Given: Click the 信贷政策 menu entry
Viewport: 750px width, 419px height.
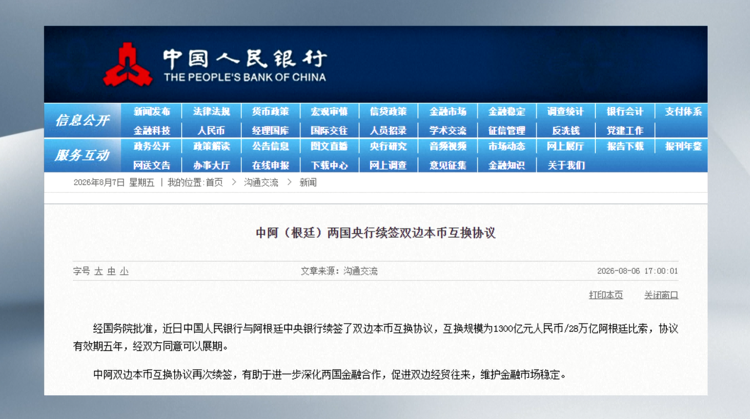Looking at the screenshot, I should (x=389, y=111).
